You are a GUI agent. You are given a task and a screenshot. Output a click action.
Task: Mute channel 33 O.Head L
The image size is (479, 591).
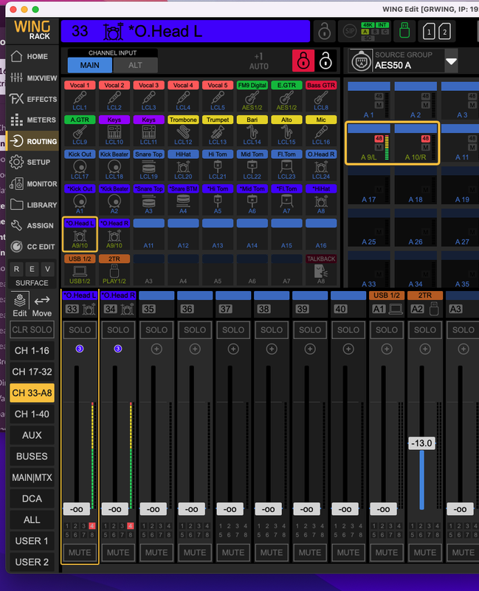click(80, 553)
